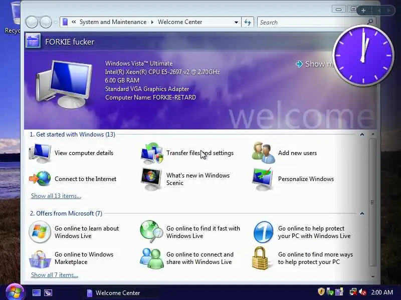Image resolution: width=401 pixels, height=300 pixels.
Task: Click the sidebar add gadget plus button
Action: tap(363, 10)
